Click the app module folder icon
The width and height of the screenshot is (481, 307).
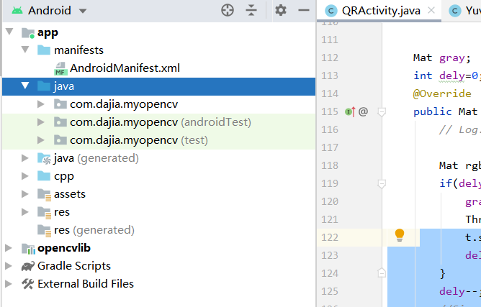[28, 33]
